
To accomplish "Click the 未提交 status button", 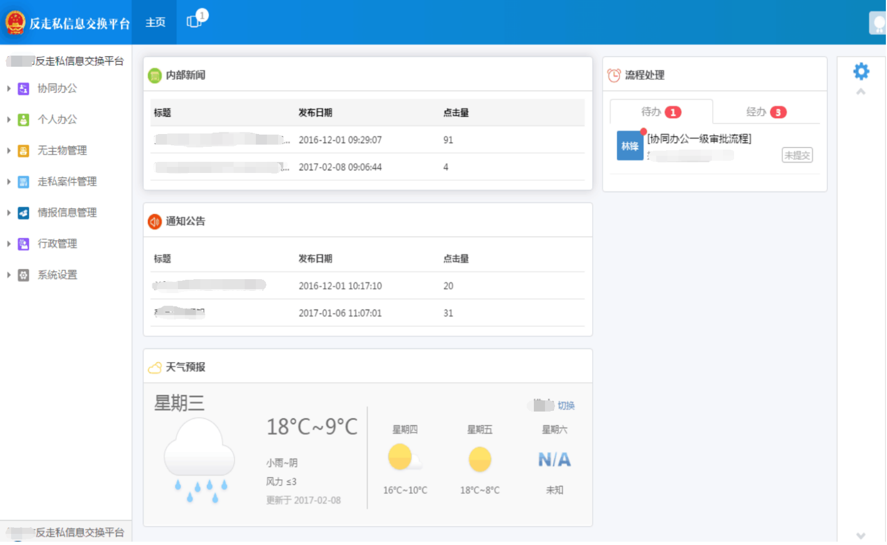I will pyautogui.click(x=797, y=156).
